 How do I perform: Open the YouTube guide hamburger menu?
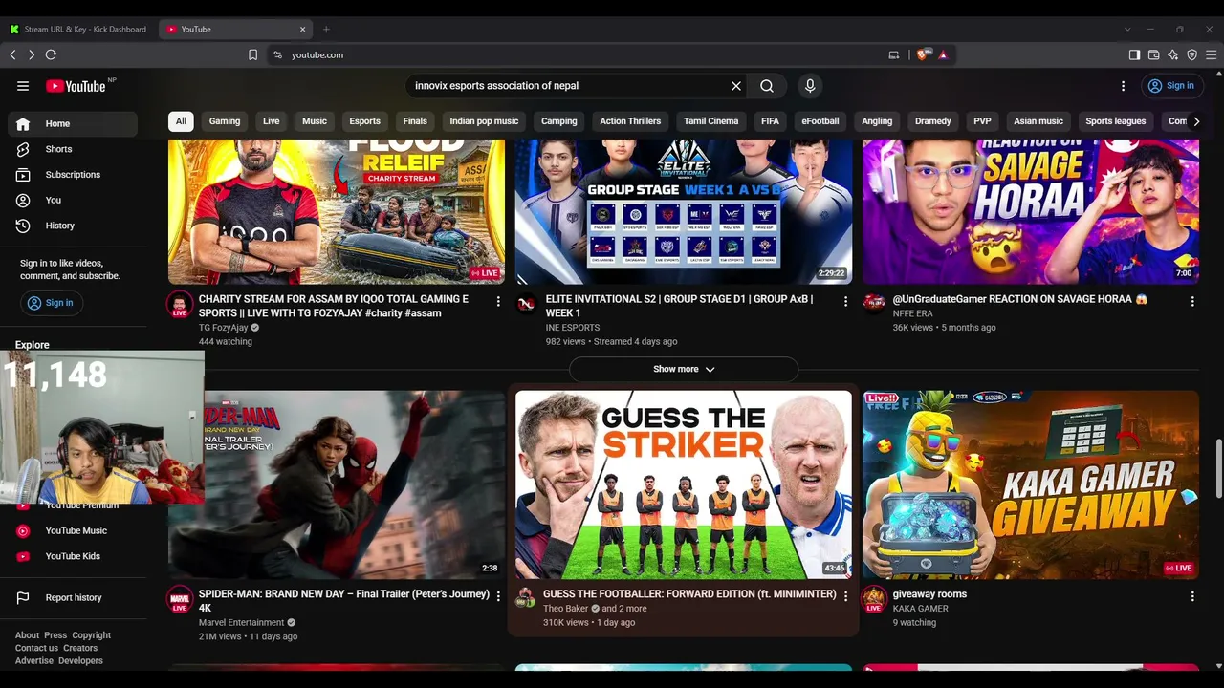coord(23,86)
